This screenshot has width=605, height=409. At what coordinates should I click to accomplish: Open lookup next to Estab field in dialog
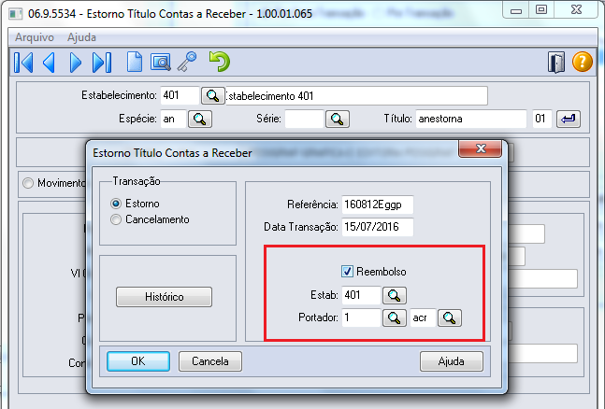click(x=394, y=295)
